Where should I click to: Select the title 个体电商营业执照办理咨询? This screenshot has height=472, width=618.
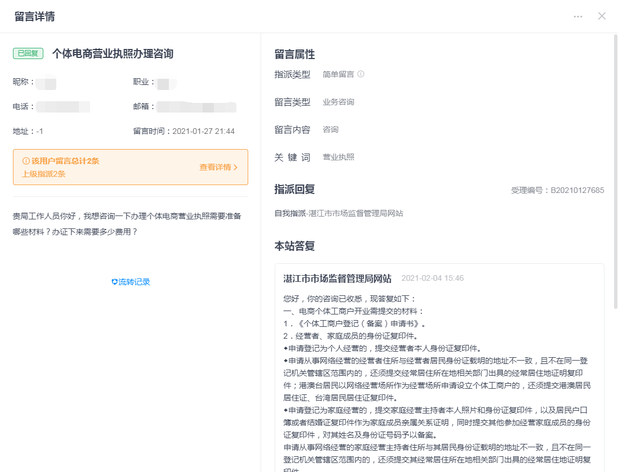(113, 53)
